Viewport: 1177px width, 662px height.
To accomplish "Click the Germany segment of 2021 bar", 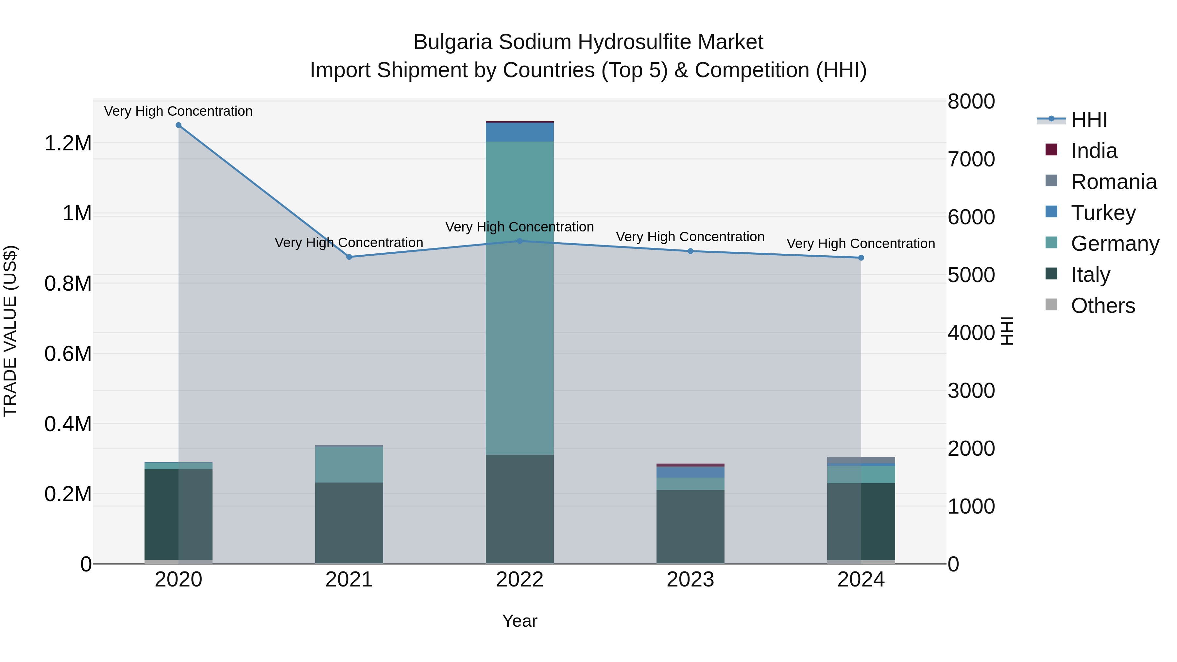I will click(x=349, y=465).
